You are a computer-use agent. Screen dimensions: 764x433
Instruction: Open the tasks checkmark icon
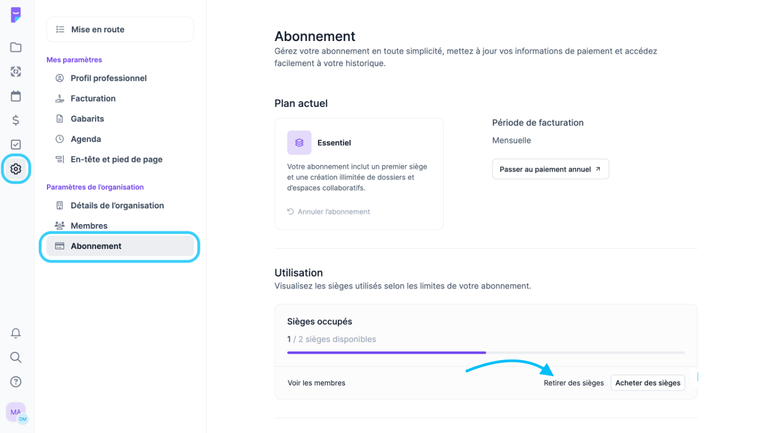16,145
